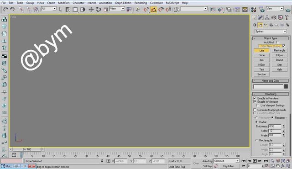Click the Undo arrow in main toolbar
The image size is (292, 169).
5,9
